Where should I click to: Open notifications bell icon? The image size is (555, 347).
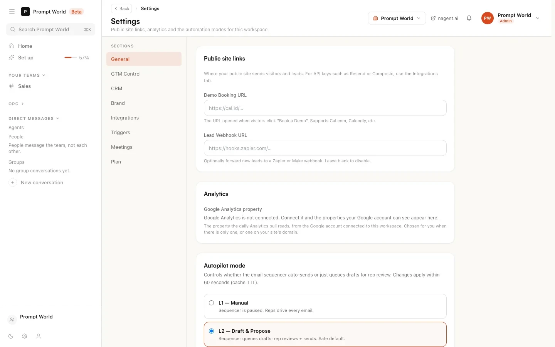469,18
